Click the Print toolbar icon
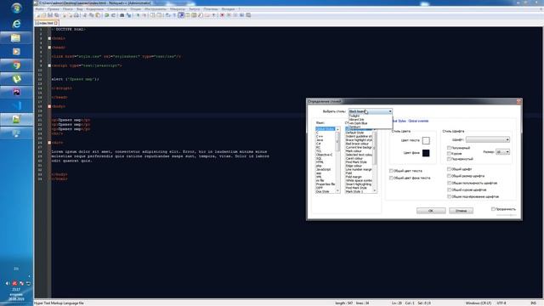The image size is (544, 306). point(76,15)
